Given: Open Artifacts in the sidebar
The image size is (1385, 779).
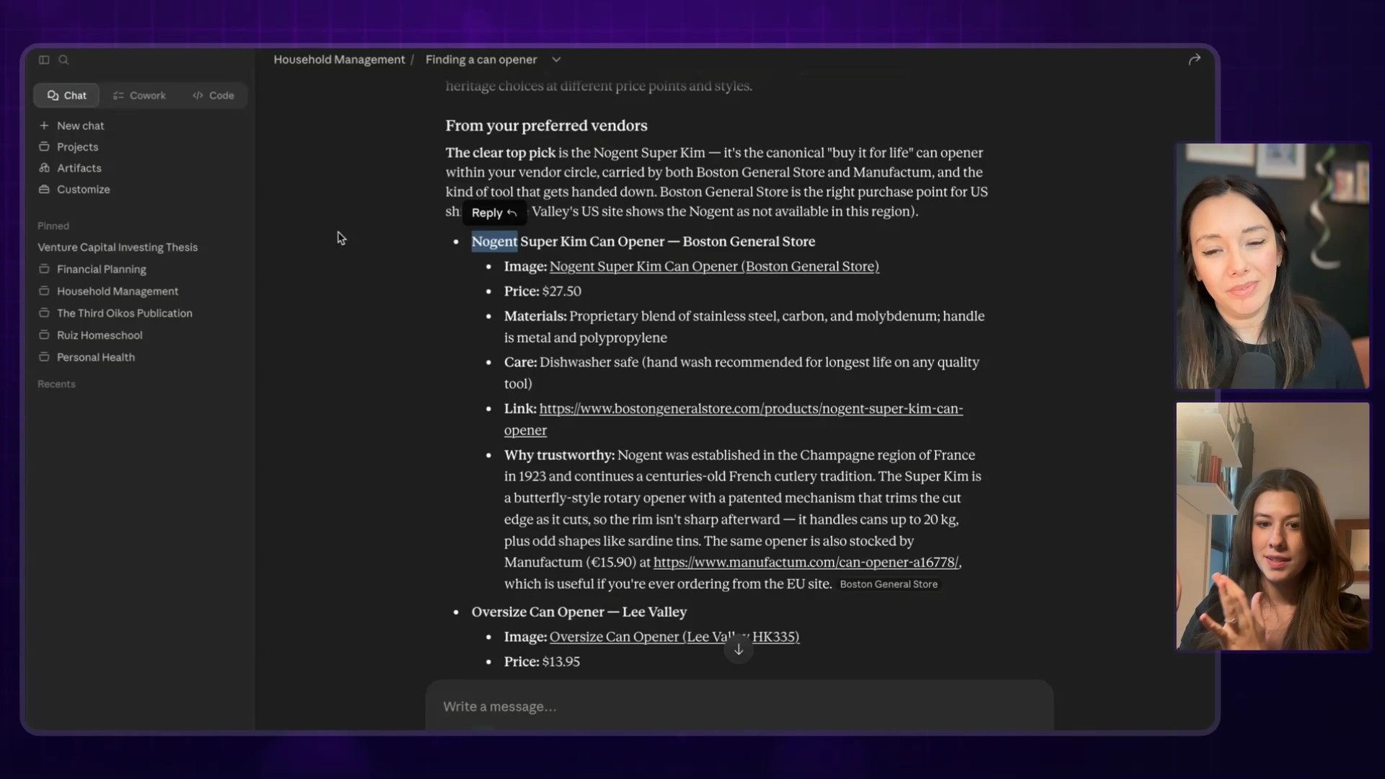Looking at the screenshot, I should (x=79, y=168).
